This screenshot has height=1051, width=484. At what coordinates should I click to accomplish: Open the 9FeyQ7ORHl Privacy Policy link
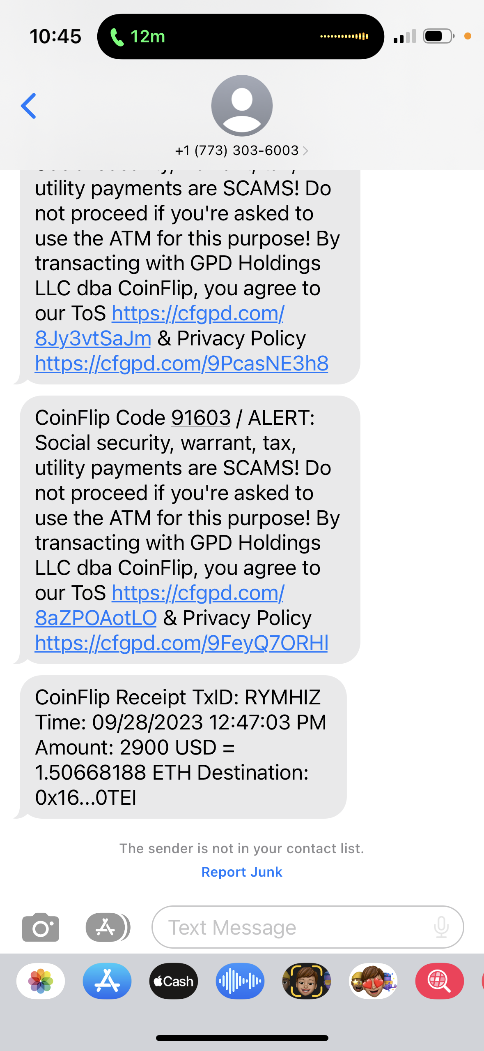[x=181, y=643]
